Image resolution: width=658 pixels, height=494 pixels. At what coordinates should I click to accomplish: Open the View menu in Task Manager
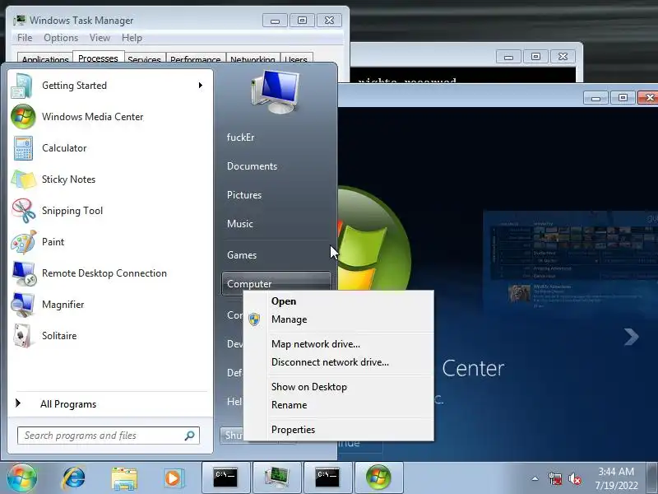(x=100, y=38)
